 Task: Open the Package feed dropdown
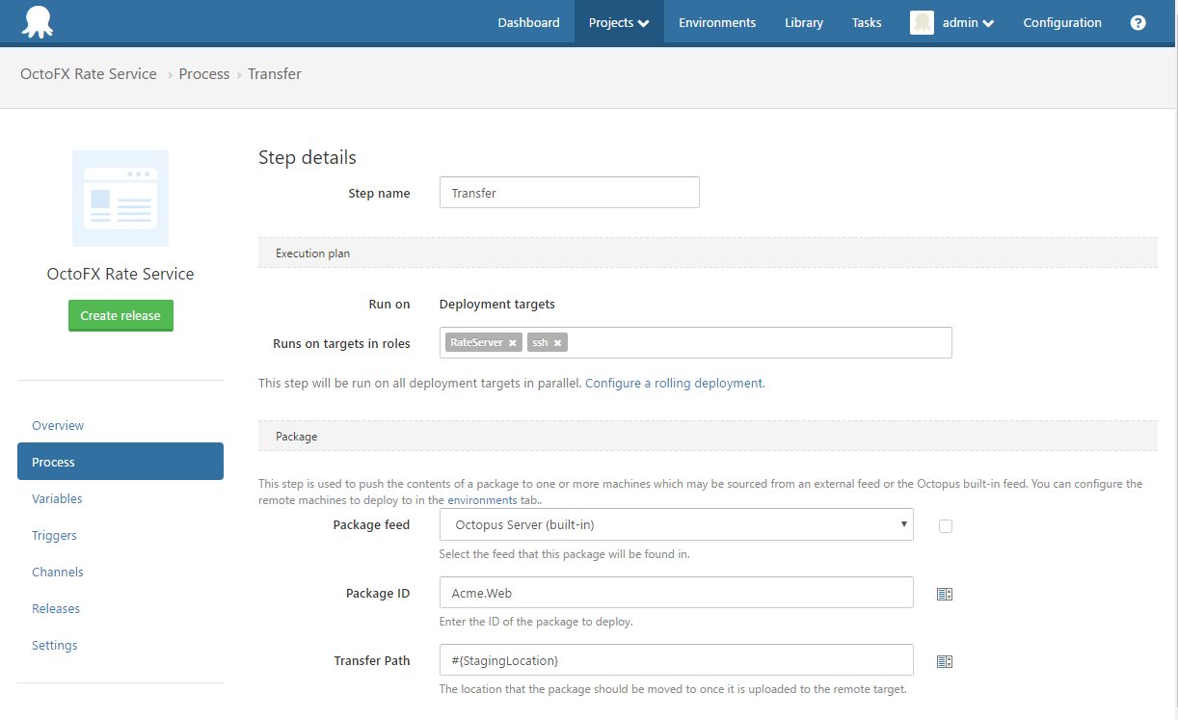[x=676, y=524]
